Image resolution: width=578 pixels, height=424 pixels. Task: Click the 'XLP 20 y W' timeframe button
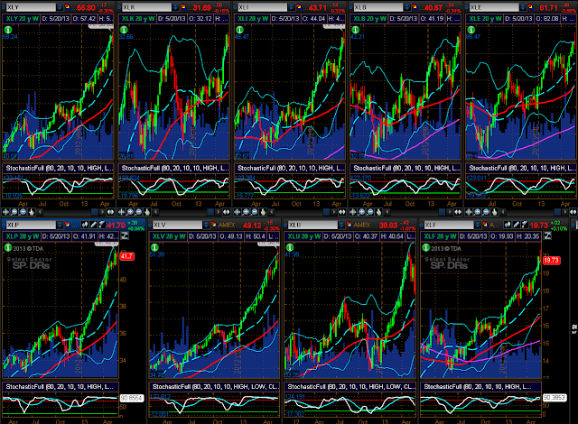click(22, 236)
